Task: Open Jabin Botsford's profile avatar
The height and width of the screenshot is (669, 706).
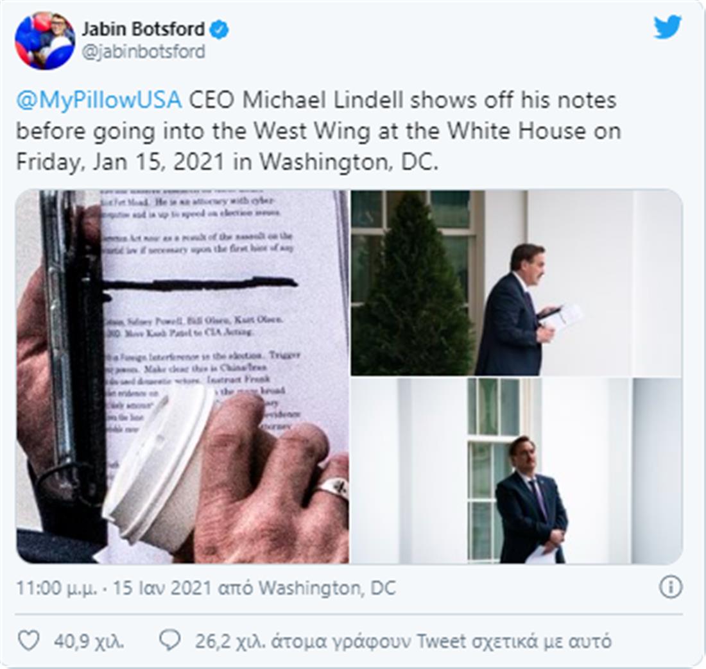Action: [x=45, y=40]
